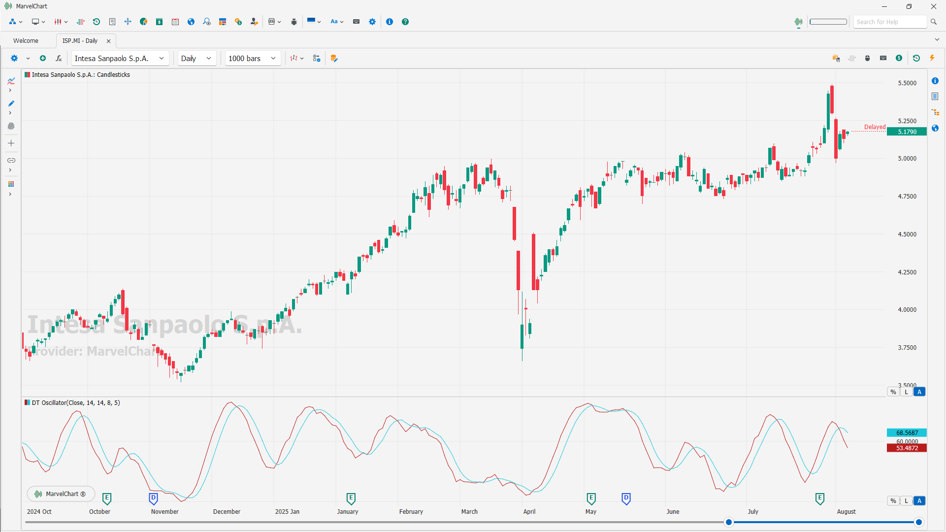
Task: Open the chart info panel icon on right
Action: pos(935,81)
